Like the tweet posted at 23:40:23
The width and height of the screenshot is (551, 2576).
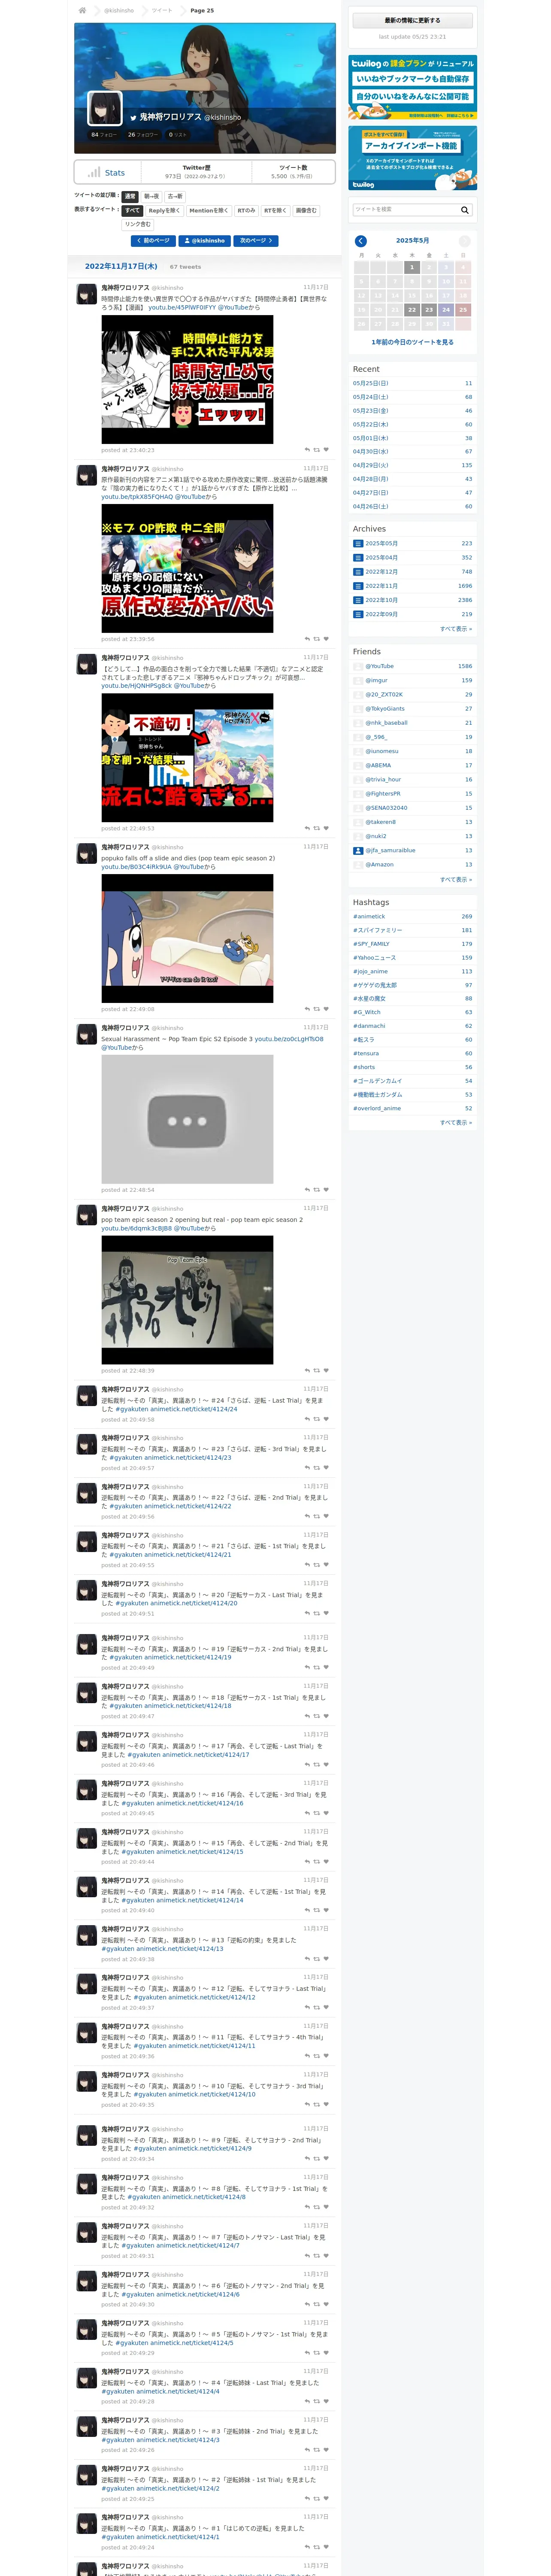(326, 450)
